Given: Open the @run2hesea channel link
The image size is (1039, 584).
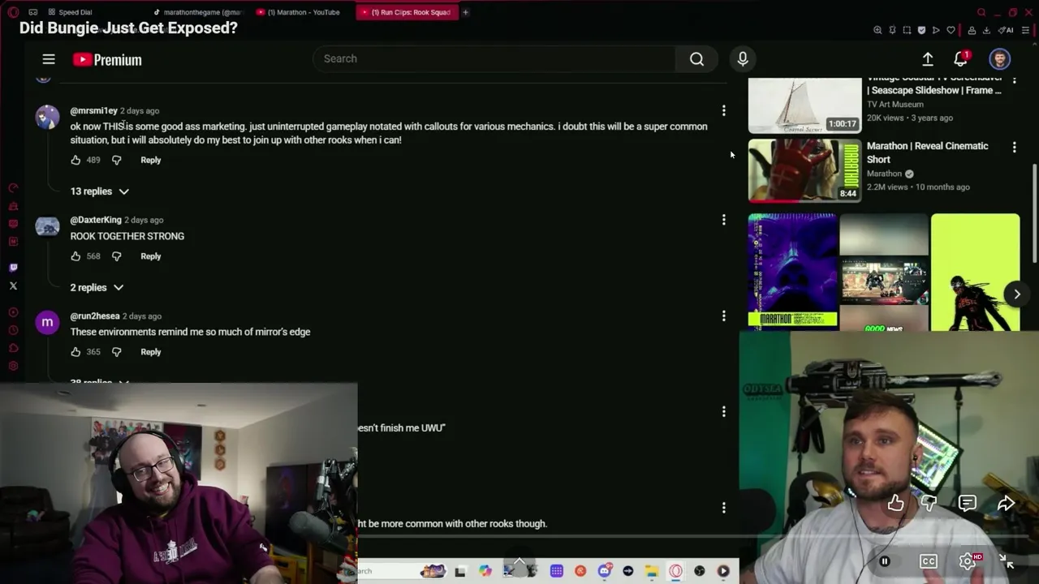Looking at the screenshot, I should click(x=95, y=316).
